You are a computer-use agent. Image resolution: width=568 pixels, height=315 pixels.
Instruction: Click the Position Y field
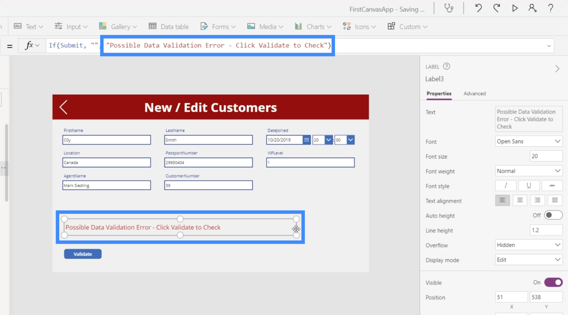click(546, 297)
